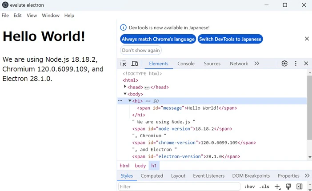The width and height of the screenshot is (312, 191).
Task: Select the span id="electron-version" row
Action: (212, 156)
